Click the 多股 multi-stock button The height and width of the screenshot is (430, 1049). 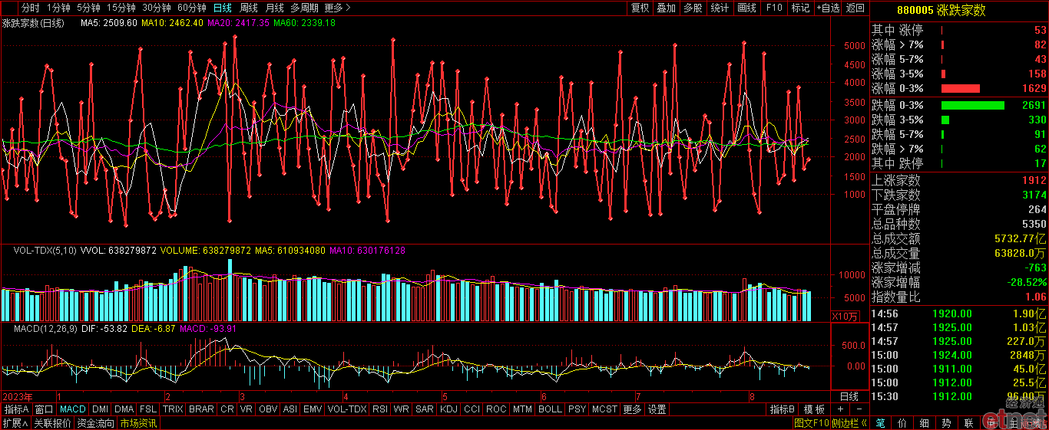point(693,8)
